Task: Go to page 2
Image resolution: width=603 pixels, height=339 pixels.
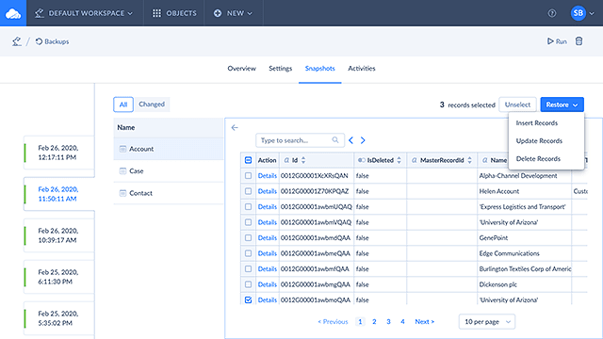Action: [x=374, y=322]
